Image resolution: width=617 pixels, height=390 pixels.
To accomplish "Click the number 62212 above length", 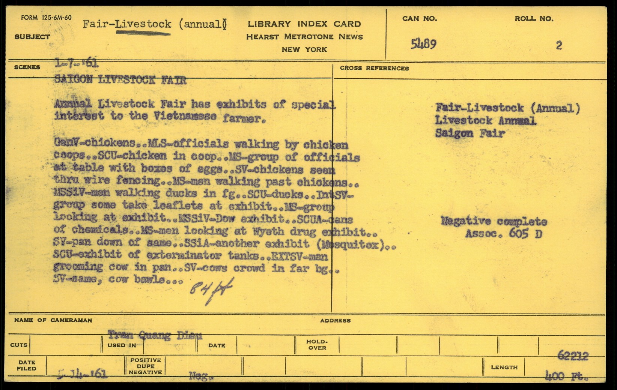I will click(573, 355).
